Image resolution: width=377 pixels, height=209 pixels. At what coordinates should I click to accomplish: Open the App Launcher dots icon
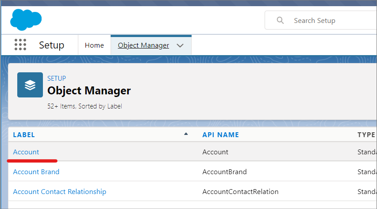(20, 45)
